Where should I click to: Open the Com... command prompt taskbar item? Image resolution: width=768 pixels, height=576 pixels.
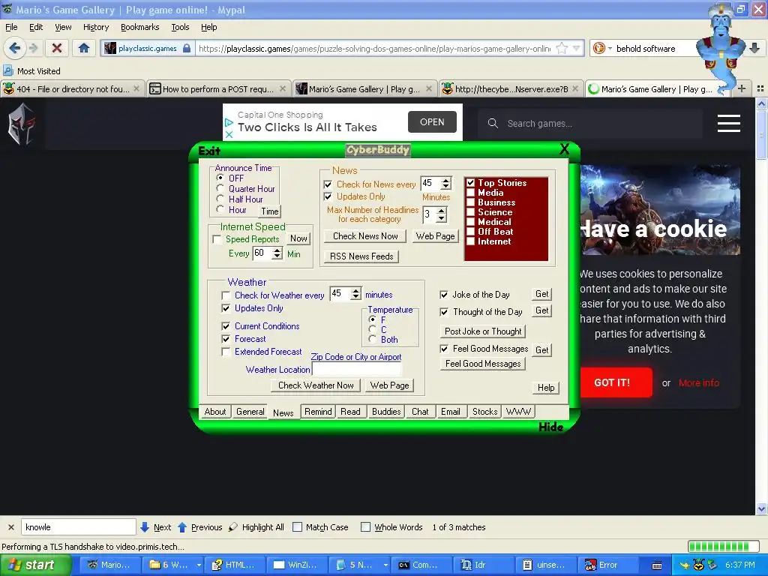(420, 565)
